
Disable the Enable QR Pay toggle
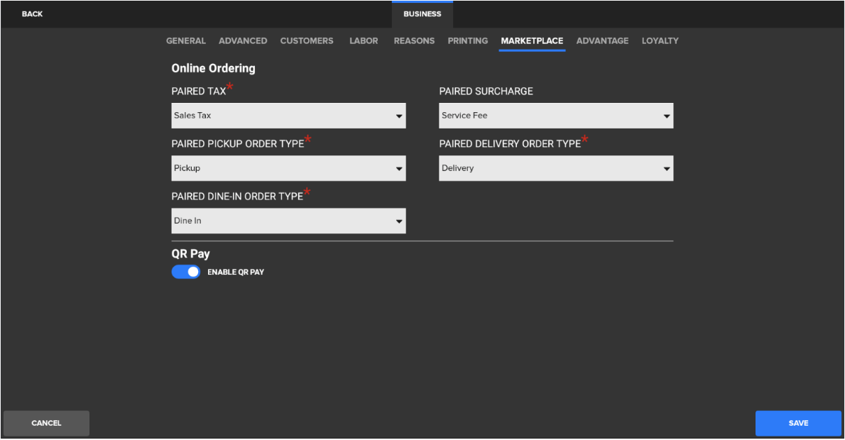(185, 272)
